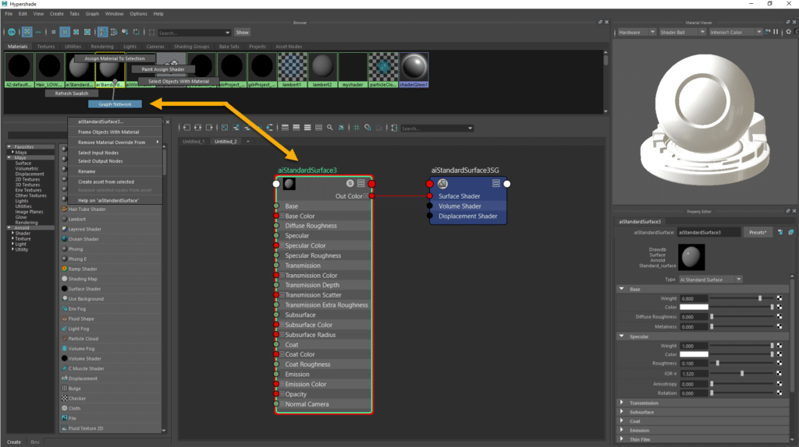Toggle grid snapping icon in node editor
Viewport: 799px width, 447px height.
click(x=368, y=128)
